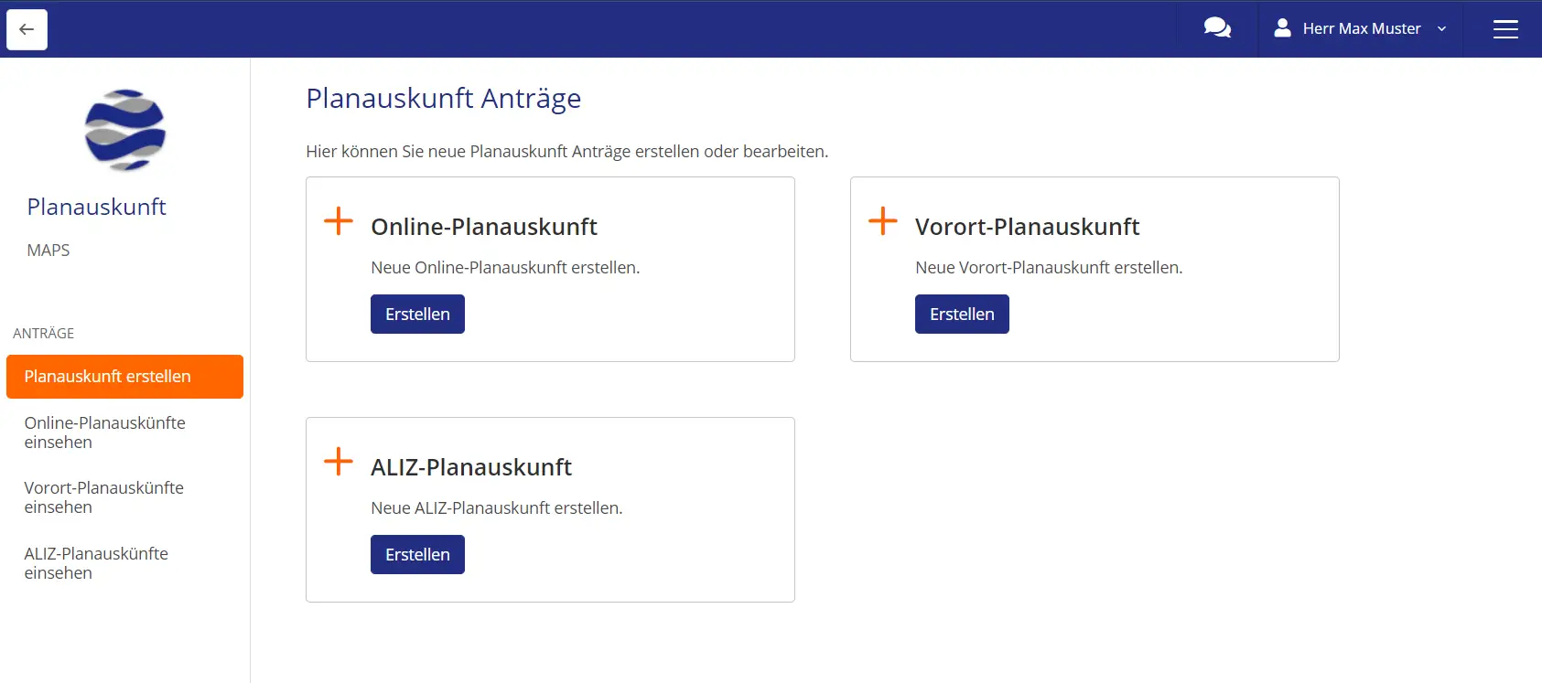
Task: Click the back arrow icon
Action: coord(27,28)
